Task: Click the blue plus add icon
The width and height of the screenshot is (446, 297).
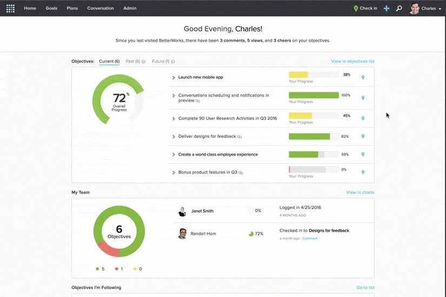Action: click(387, 9)
